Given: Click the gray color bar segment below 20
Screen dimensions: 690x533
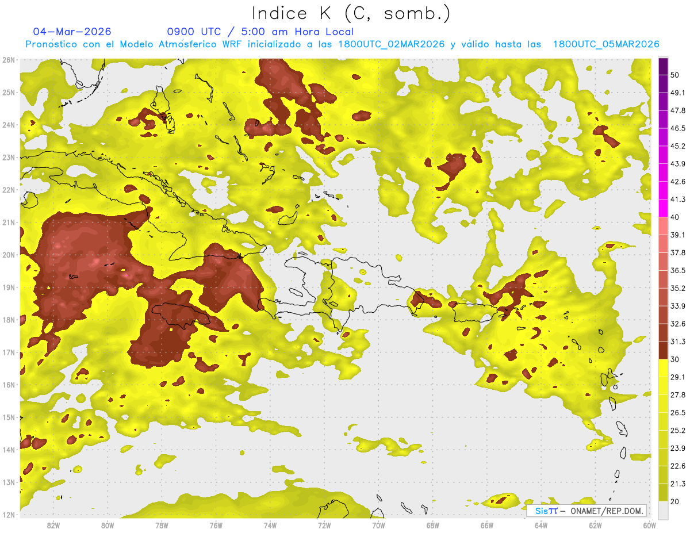Looking at the screenshot, I should [x=663, y=509].
